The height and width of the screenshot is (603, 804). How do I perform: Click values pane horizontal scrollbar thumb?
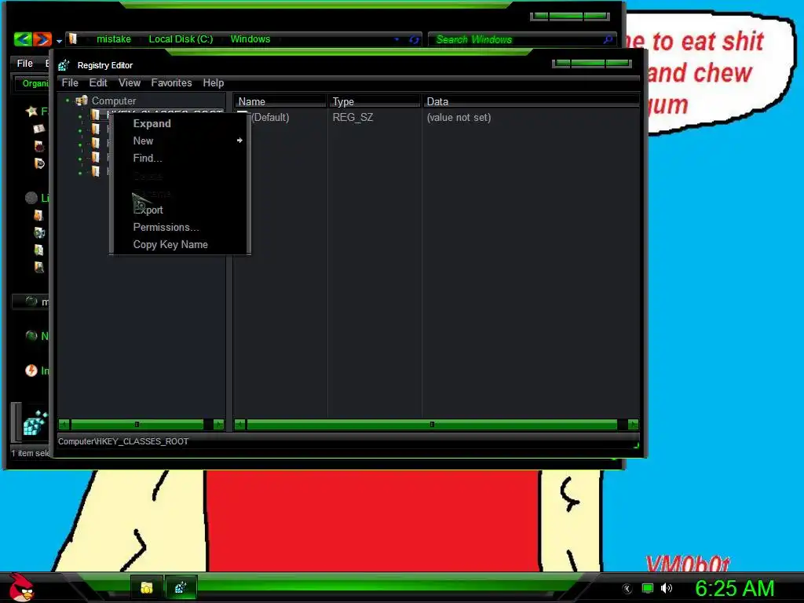pos(433,425)
